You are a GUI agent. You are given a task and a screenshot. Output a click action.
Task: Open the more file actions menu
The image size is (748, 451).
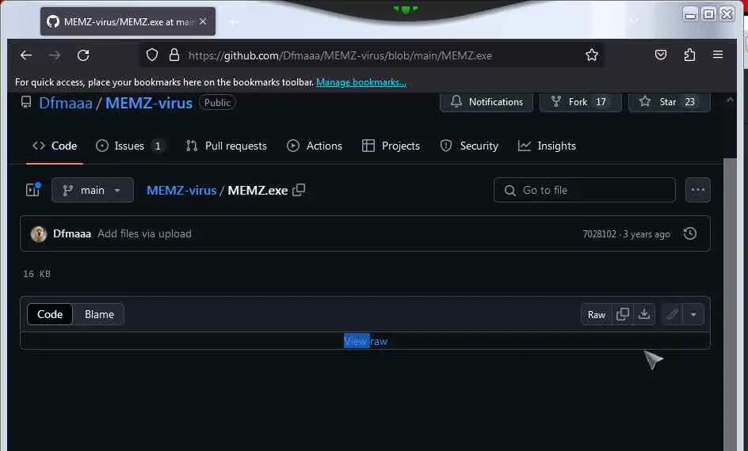click(698, 190)
